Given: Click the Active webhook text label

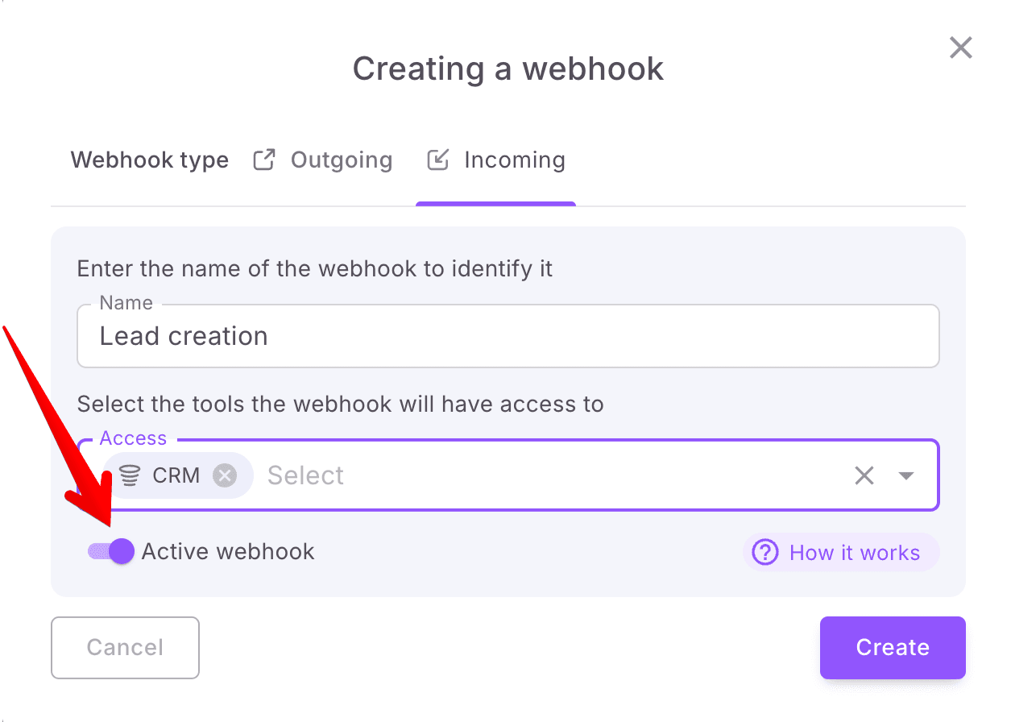Looking at the screenshot, I should tap(228, 552).
